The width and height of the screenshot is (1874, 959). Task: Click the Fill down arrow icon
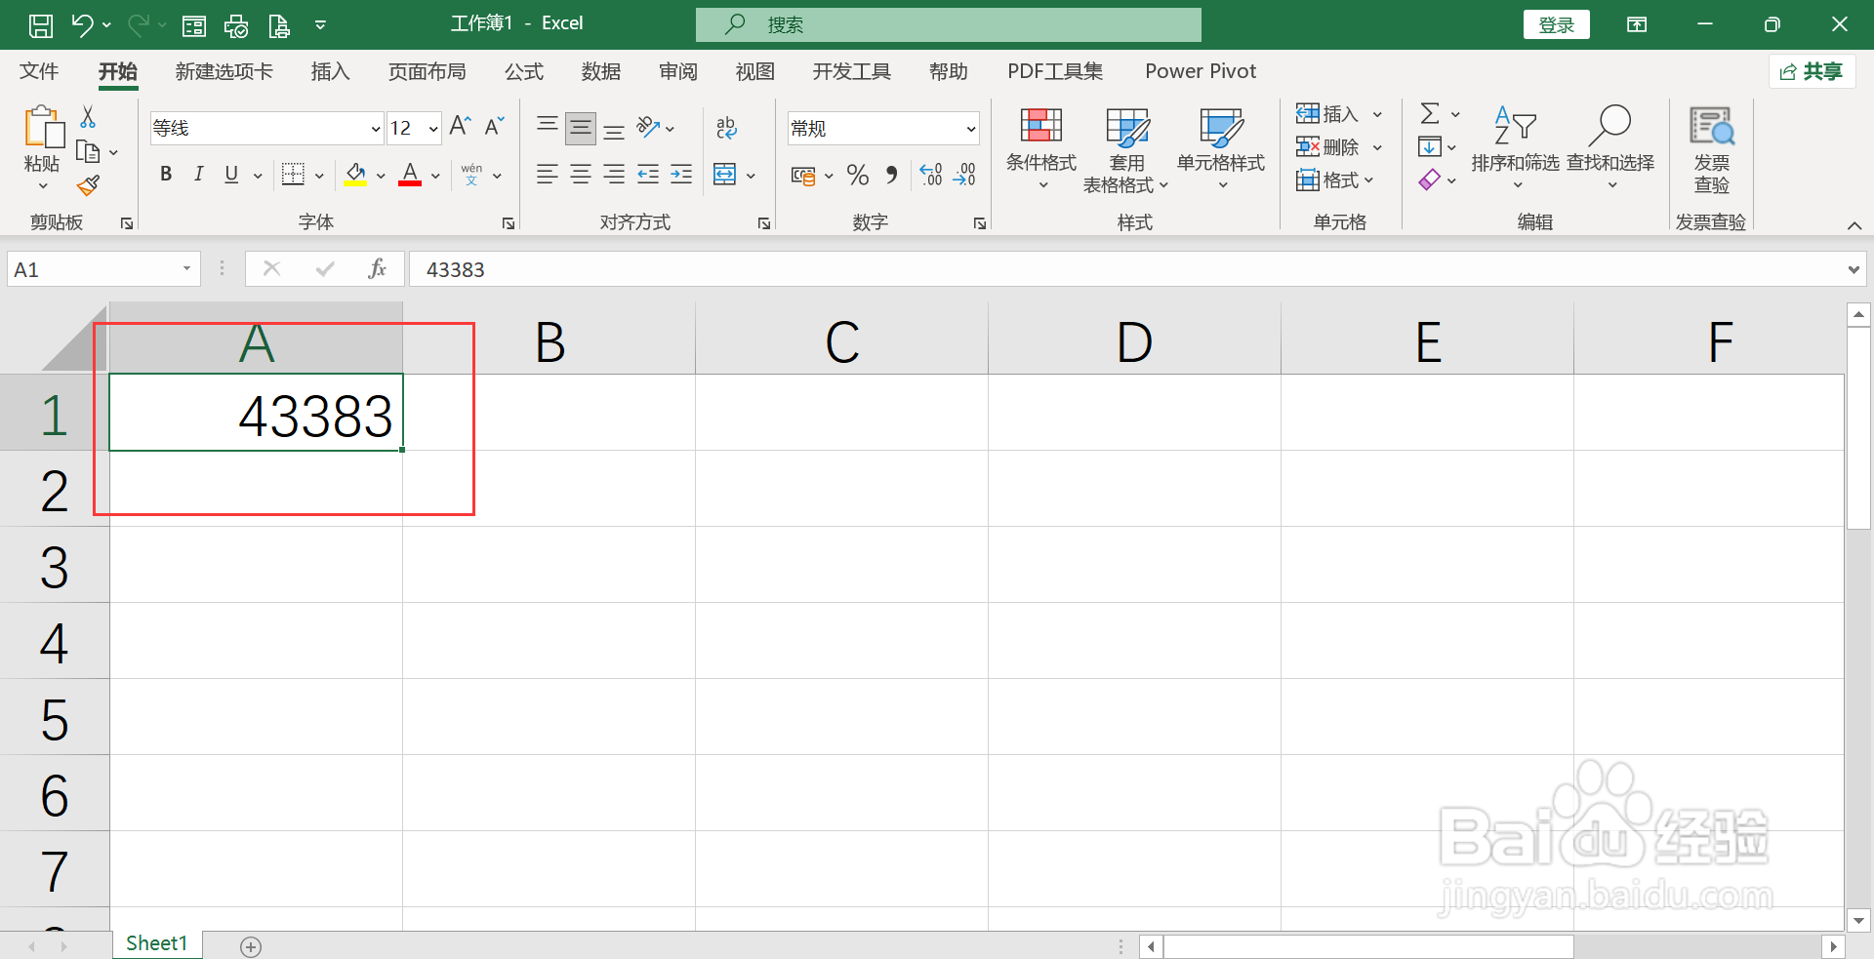click(1430, 147)
